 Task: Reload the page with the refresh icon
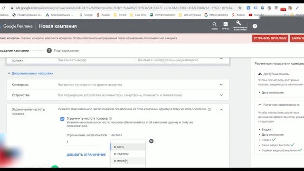(x=3, y=8)
